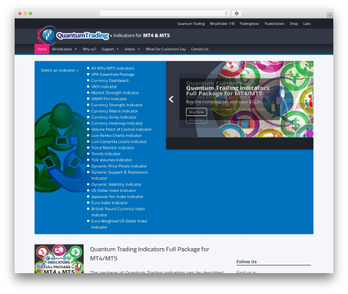Open Quantum Trading Indicators Full Package heading
Viewport: 348px width, 294px height.
[x=150, y=254]
